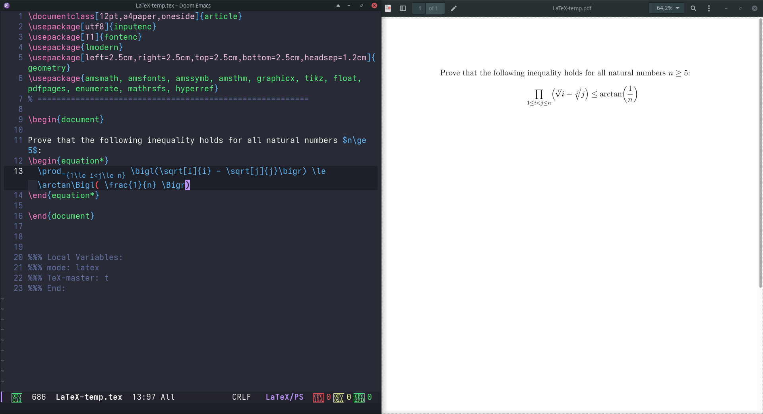The height and width of the screenshot is (414, 763).
Task: Click the rendered inequality formula in PDF
Action: 582,95
